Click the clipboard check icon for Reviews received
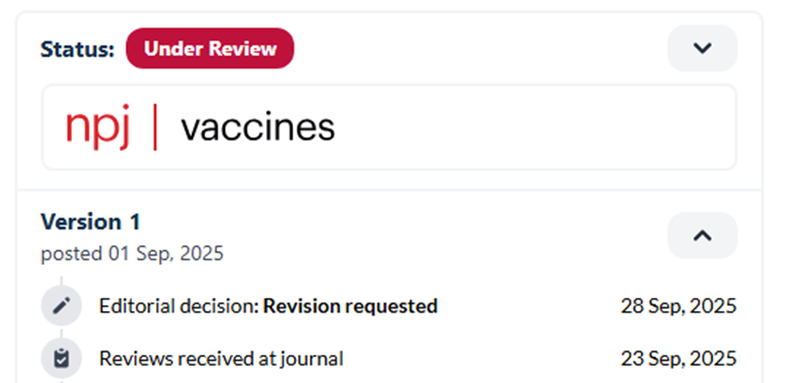The height and width of the screenshot is (383, 786). coord(61,358)
